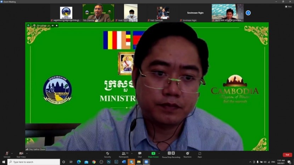Expand video options arrow beside Start Video
294x165 pixels.
pyautogui.click(x=27, y=153)
